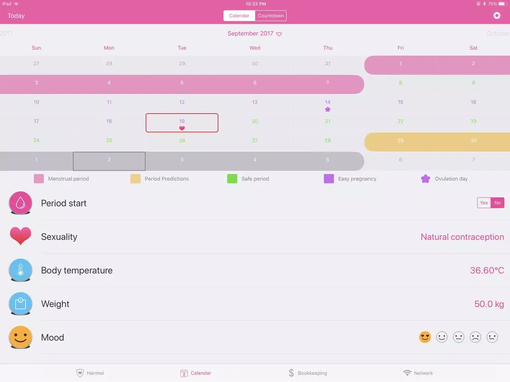Select October 2 in the gray row
The image size is (510, 382).
109,161
